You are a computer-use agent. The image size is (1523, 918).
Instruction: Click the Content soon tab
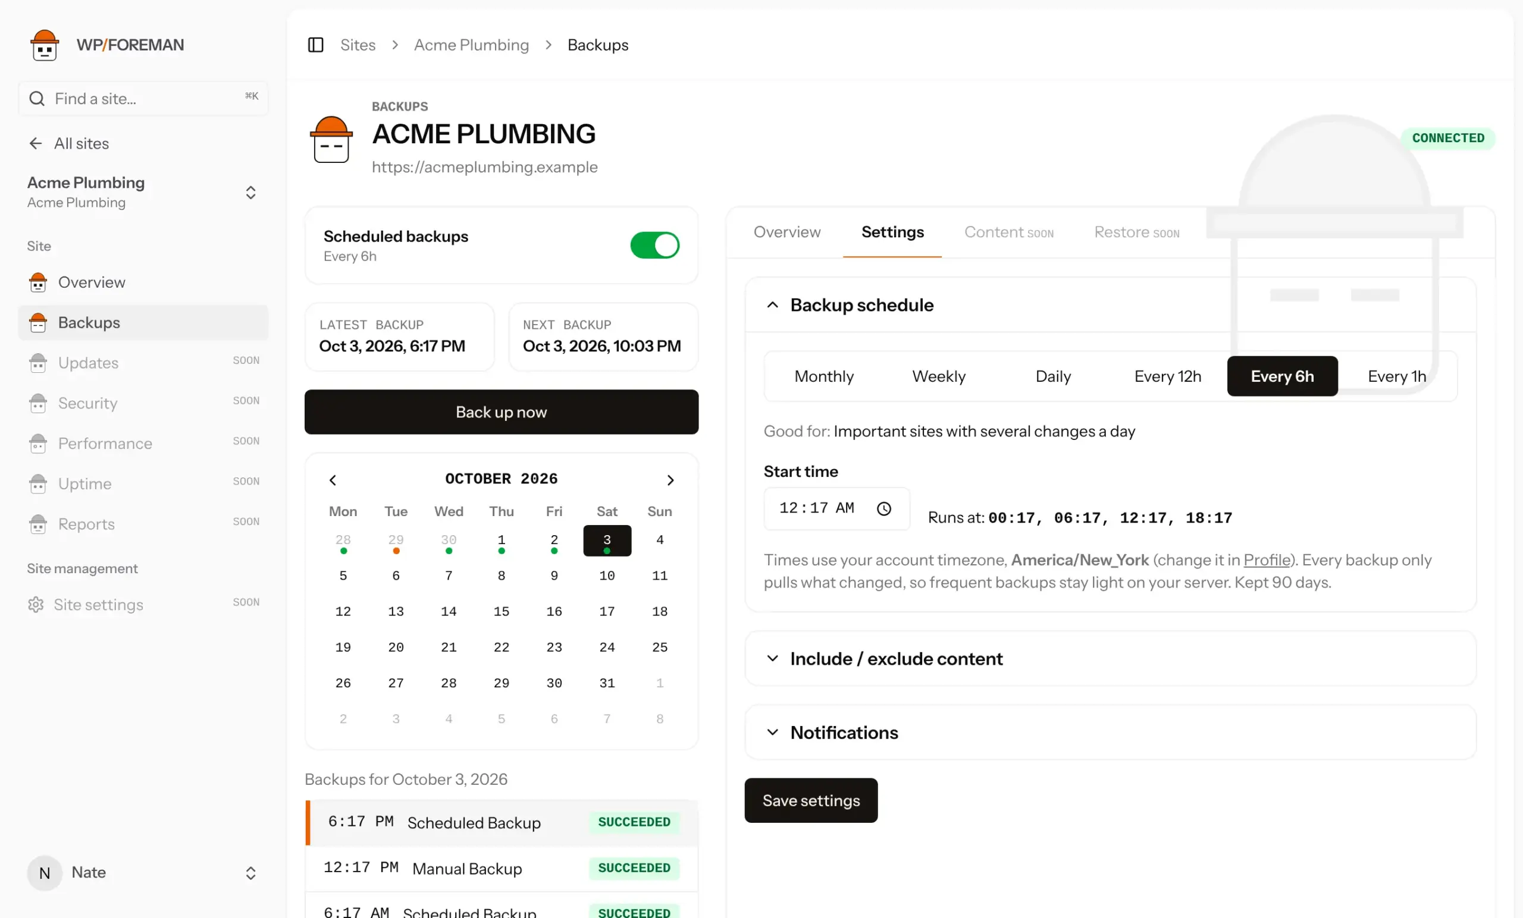click(1008, 232)
